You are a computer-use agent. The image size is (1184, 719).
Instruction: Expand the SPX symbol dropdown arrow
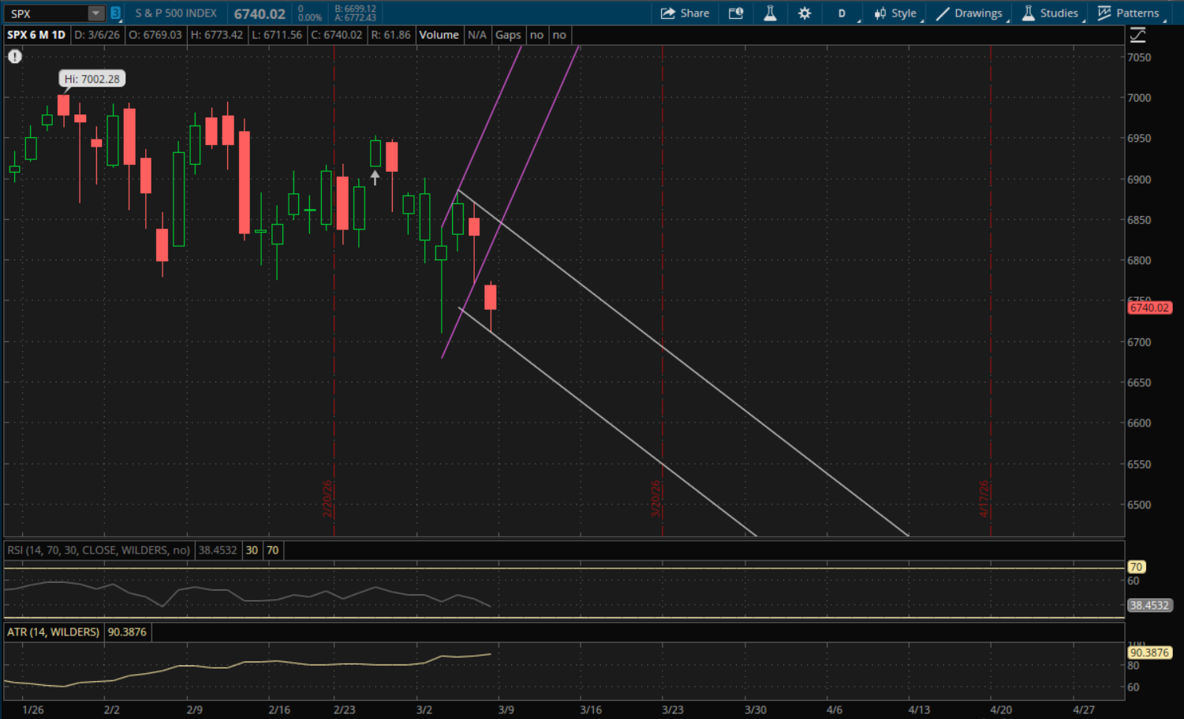[x=95, y=13]
